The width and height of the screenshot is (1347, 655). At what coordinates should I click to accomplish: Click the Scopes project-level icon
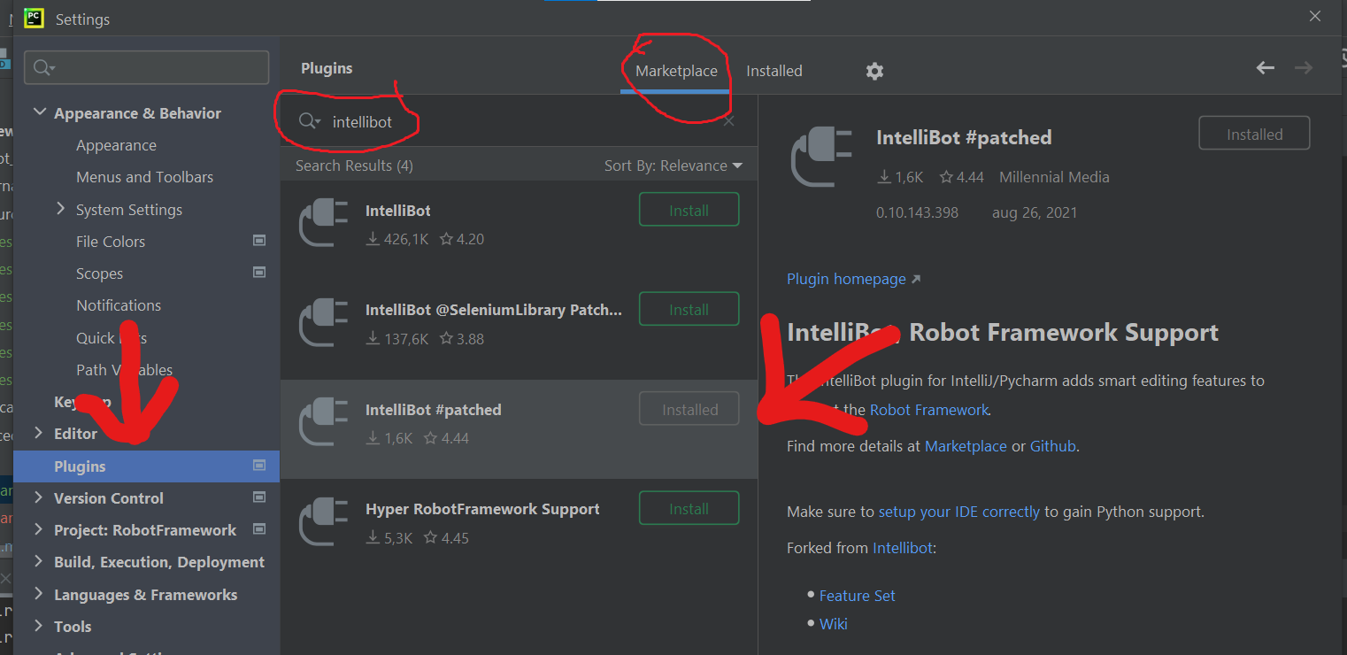259,273
